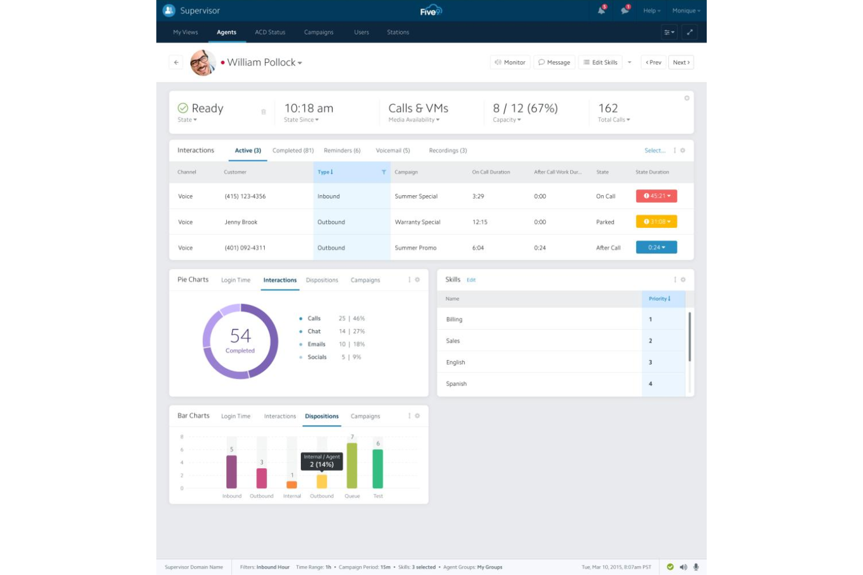Open the State dropdown under Ready
This screenshot has height=575, width=863.
pos(187,120)
